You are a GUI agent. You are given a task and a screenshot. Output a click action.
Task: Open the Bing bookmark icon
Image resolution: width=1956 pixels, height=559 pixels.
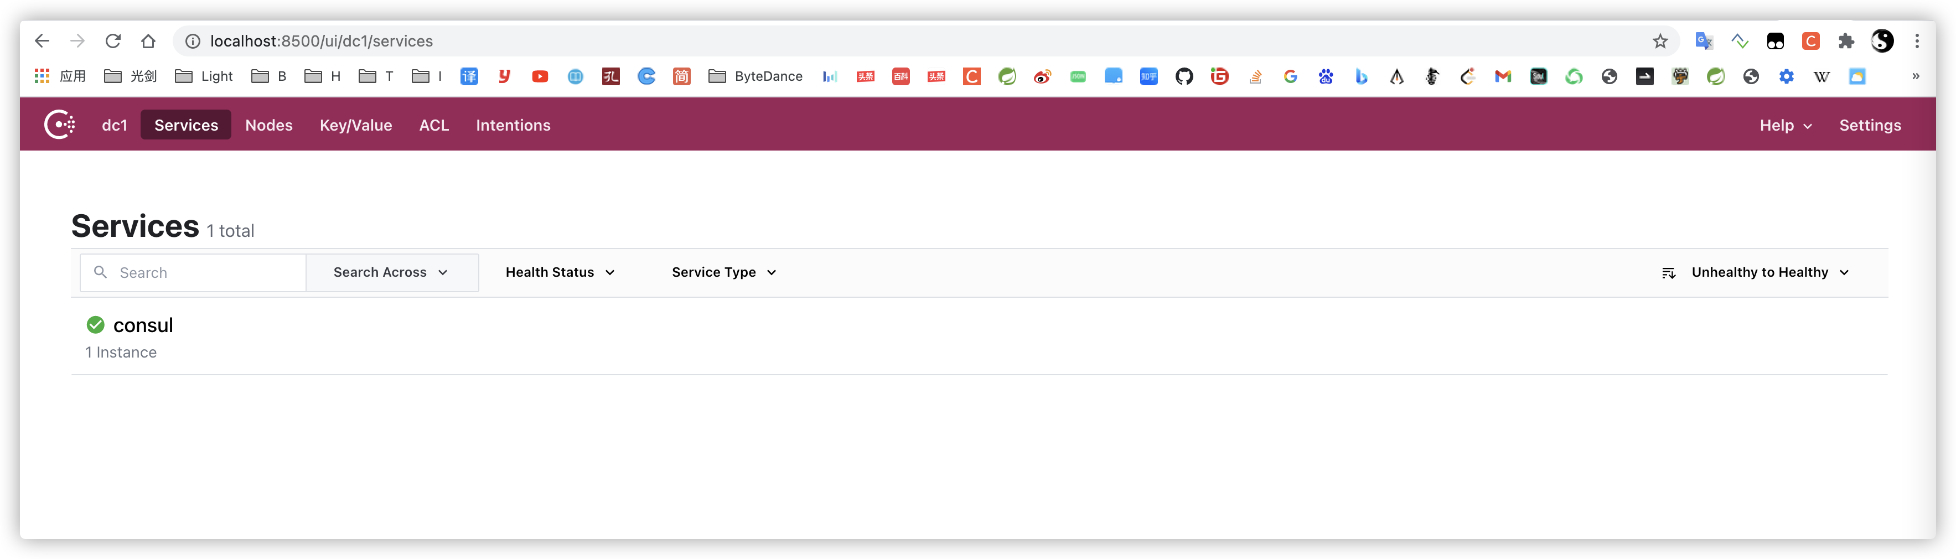coord(1362,76)
